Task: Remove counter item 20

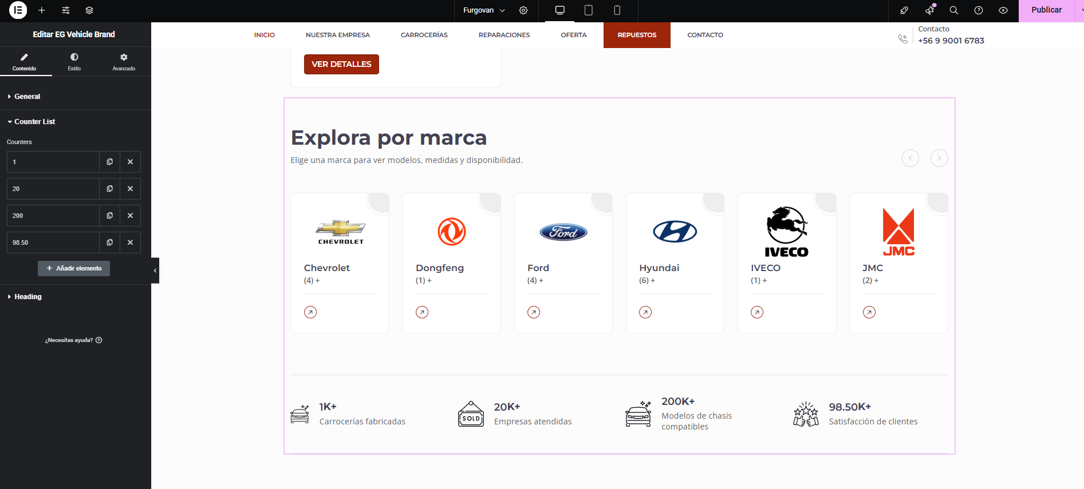Action: coord(130,189)
